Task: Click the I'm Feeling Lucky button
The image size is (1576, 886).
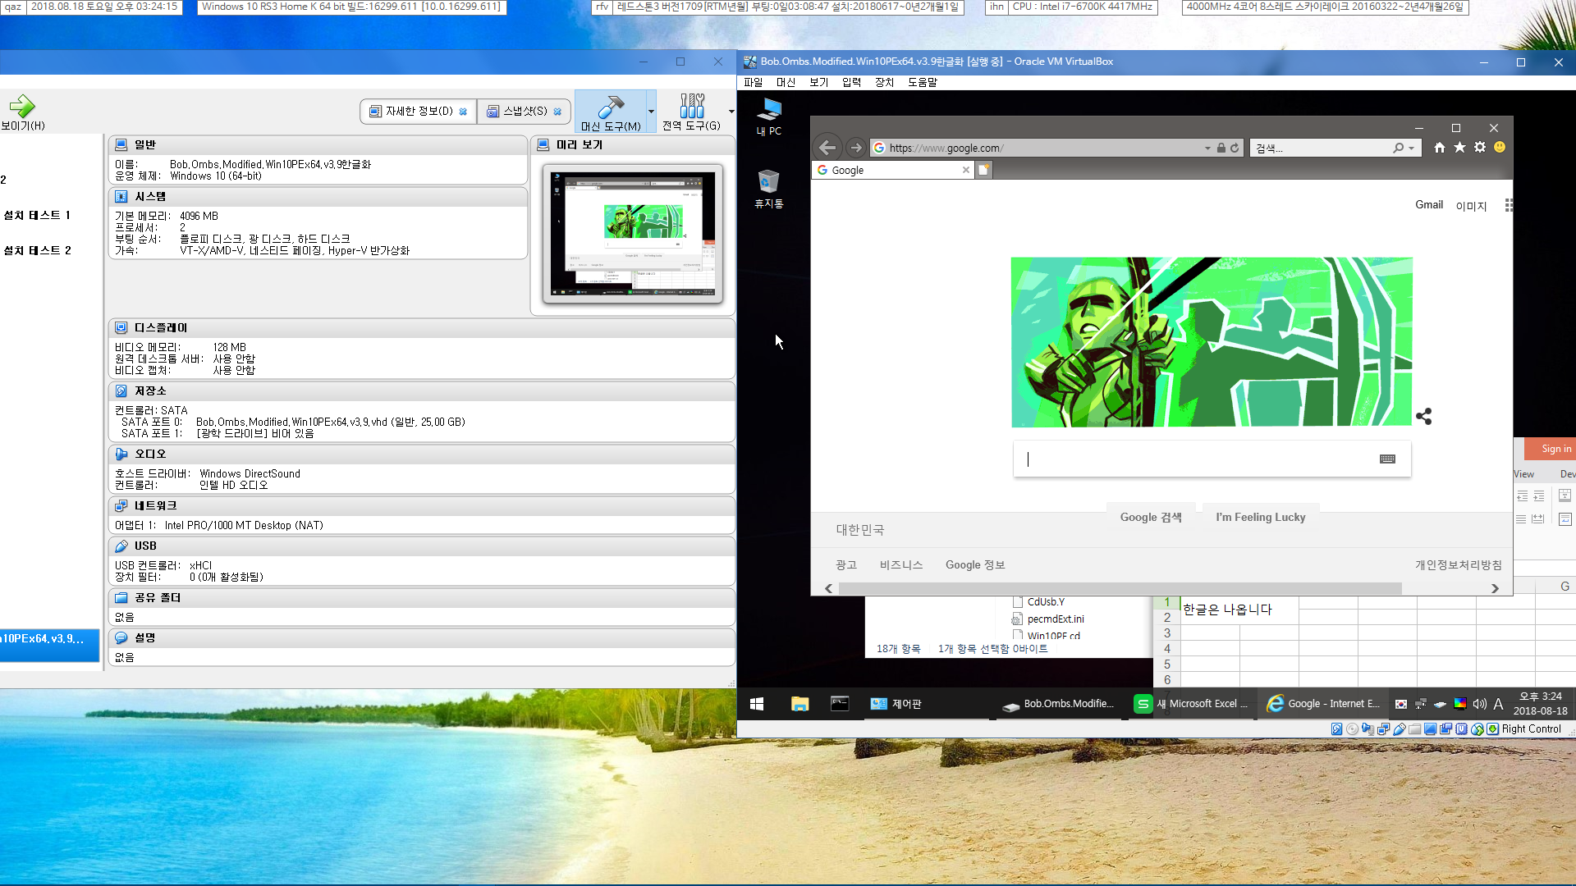Action: click(x=1260, y=517)
